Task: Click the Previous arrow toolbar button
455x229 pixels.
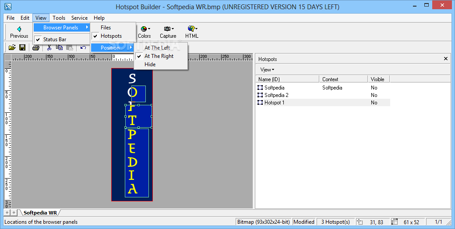Action: [x=19, y=32]
